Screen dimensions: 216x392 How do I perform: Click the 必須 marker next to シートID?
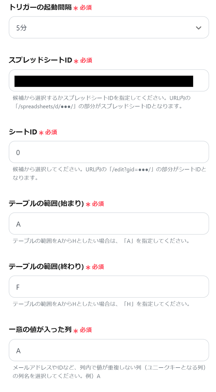tap(51, 132)
